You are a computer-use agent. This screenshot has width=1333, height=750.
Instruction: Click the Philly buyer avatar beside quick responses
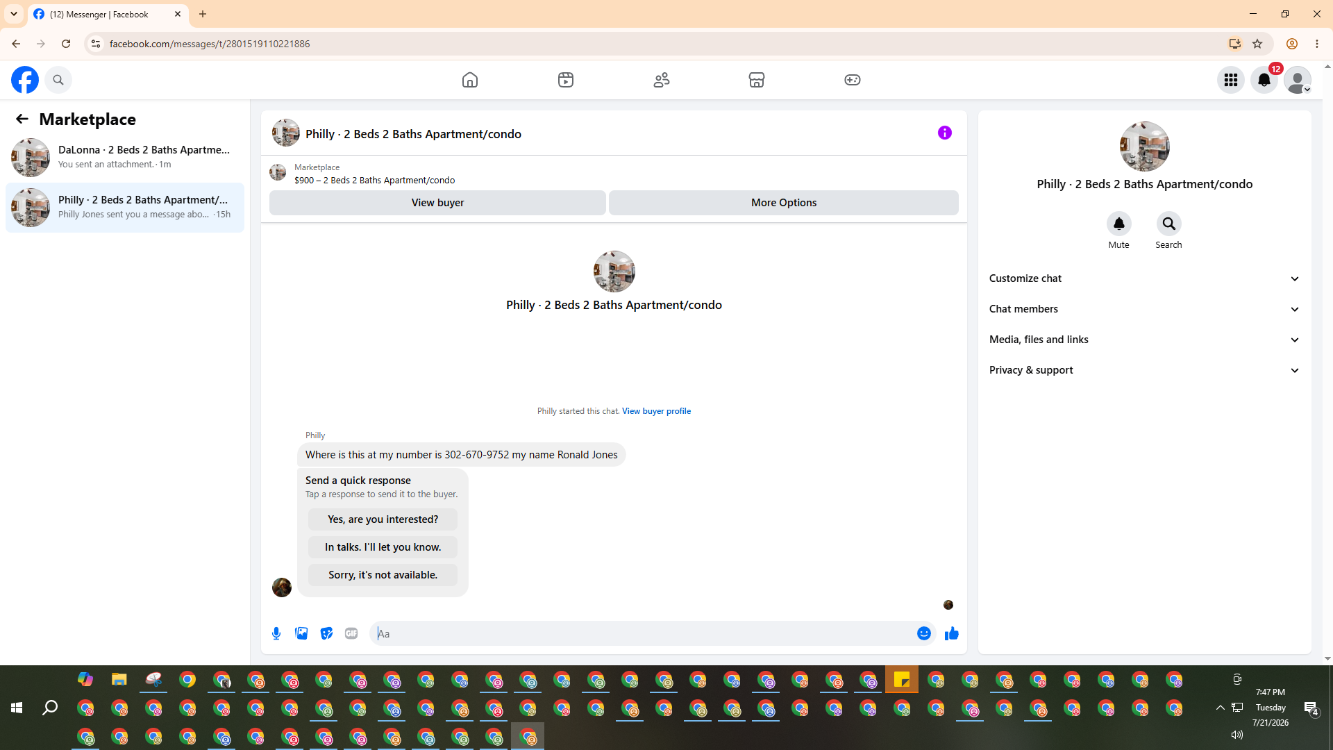[282, 587]
